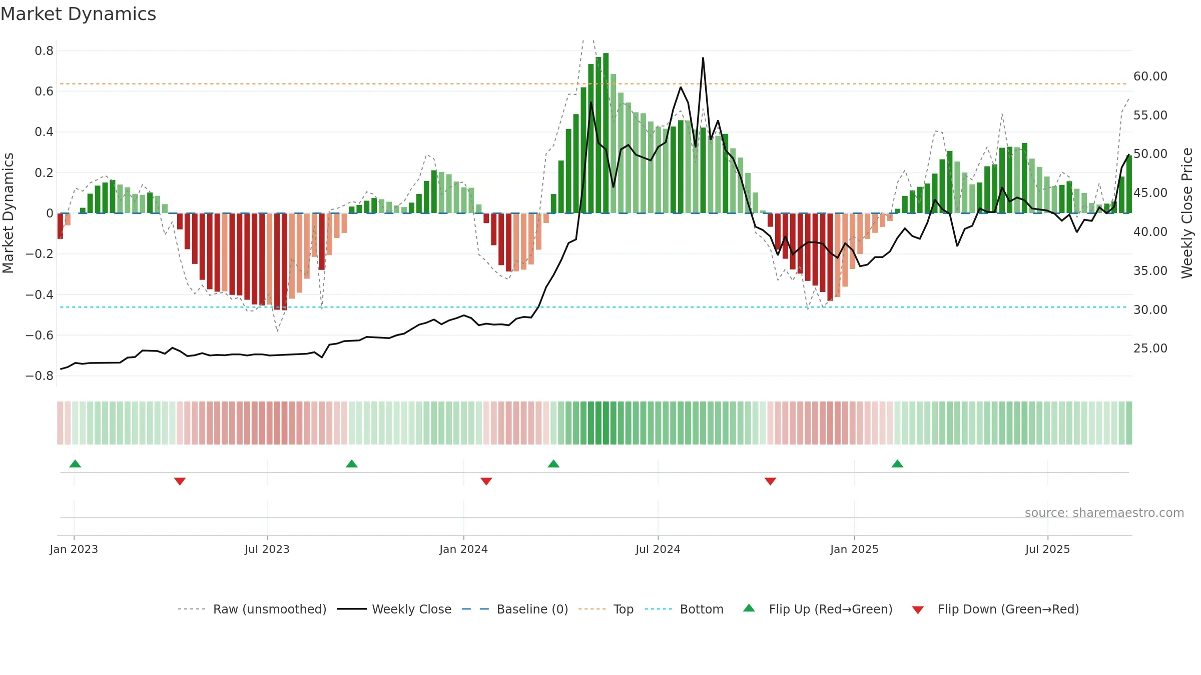The image size is (1201, 675).
Task: Click the flip-up marker between Jan and Jul 2024
Action: [x=553, y=463]
